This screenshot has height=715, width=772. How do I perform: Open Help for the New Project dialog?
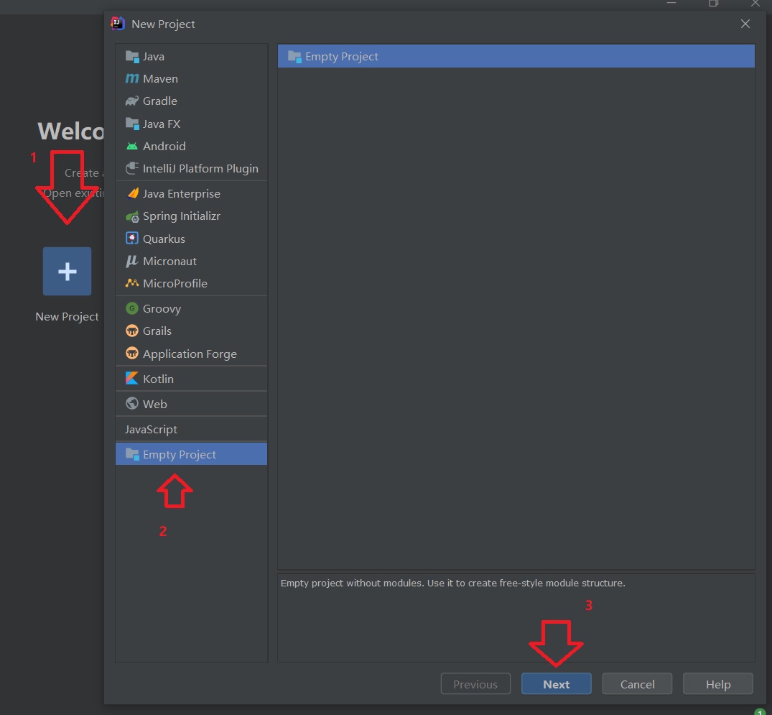click(x=717, y=684)
